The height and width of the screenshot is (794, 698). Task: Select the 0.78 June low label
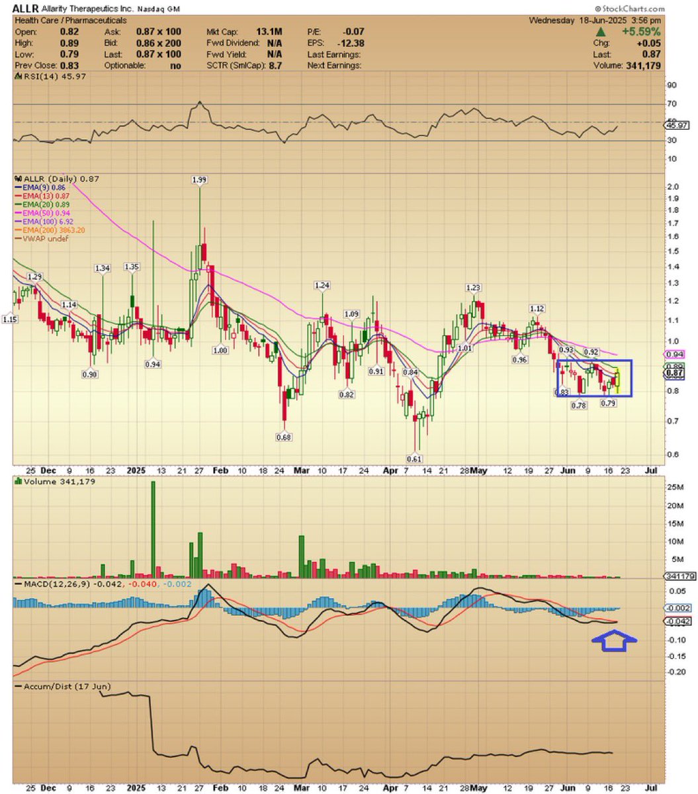click(579, 405)
